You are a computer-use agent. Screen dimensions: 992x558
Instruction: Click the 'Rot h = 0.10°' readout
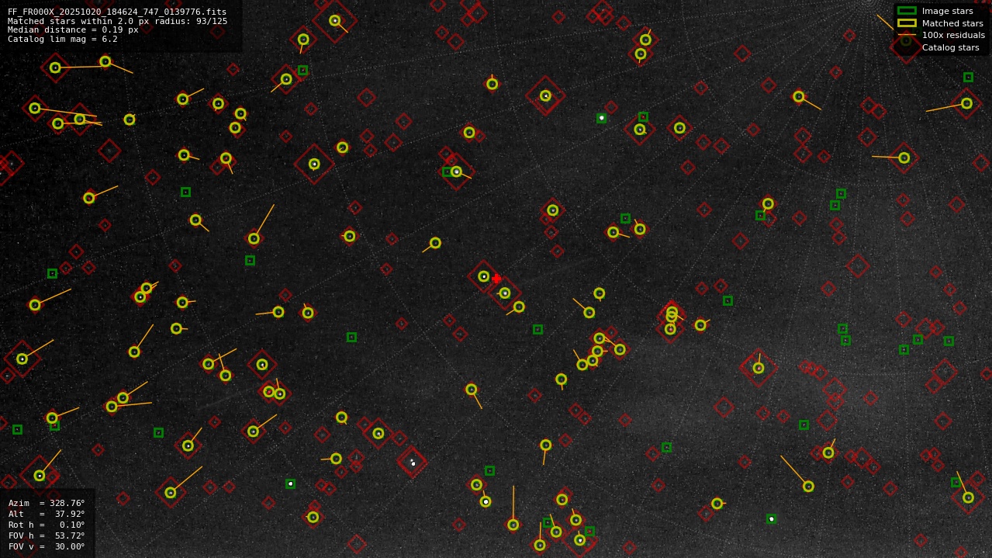(x=47, y=525)
